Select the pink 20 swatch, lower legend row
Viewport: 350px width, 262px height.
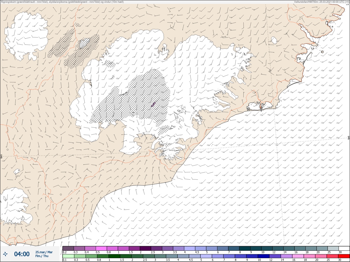[321, 257]
